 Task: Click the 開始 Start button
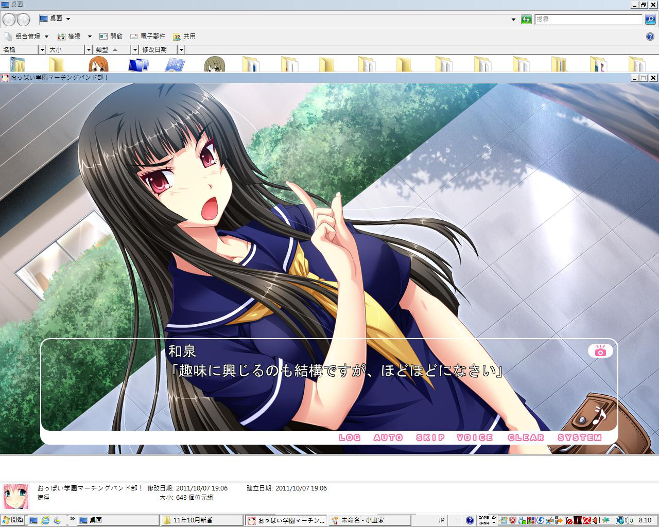13,520
